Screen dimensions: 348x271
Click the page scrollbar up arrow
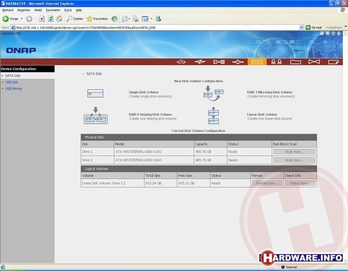(x=346, y=33)
